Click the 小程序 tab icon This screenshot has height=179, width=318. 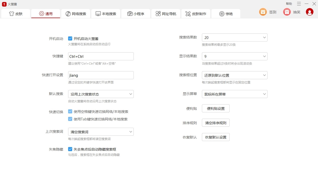(x=130, y=14)
